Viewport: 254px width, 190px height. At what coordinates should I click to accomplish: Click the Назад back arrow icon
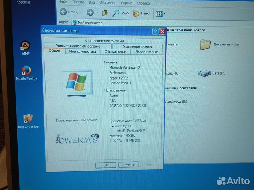[x=63, y=12]
